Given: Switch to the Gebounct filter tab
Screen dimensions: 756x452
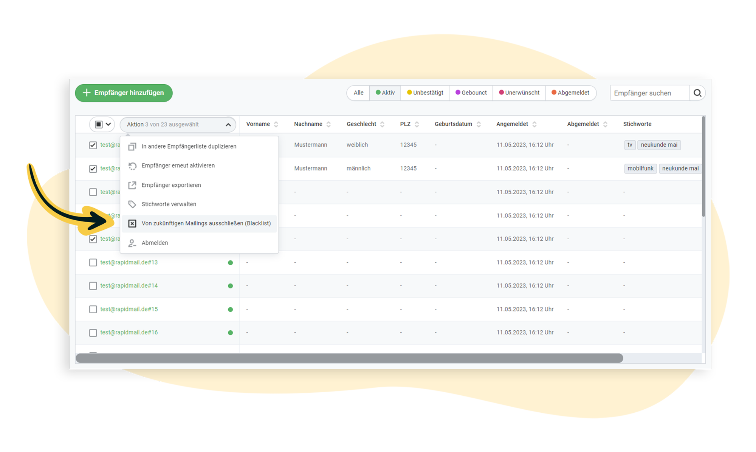Looking at the screenshot, I should tap(471, 93).
